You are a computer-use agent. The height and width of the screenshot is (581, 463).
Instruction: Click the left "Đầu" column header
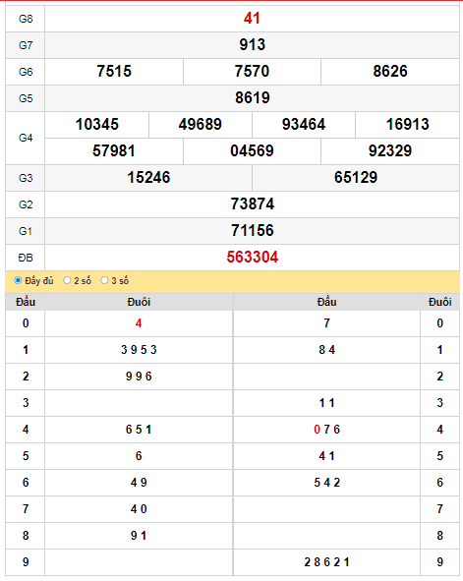coord(26,302)
